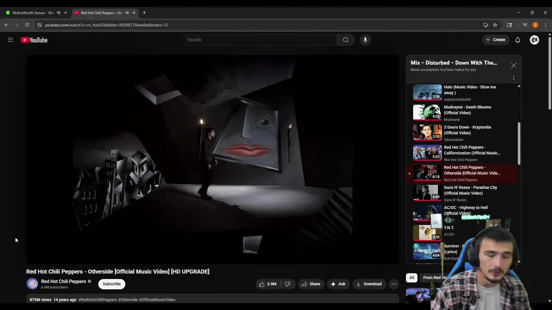Share this video
The width and height of the screenshot is (552, 310).
[x=311, y=284]
